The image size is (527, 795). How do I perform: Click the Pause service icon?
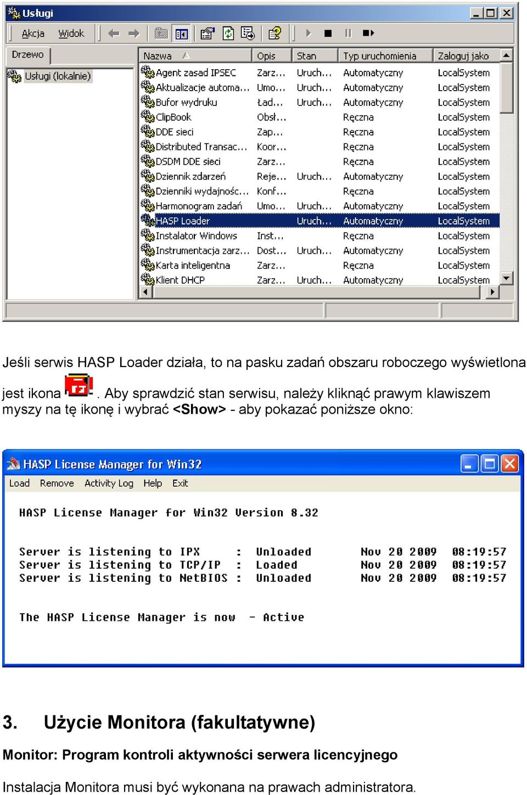(348, 34)
